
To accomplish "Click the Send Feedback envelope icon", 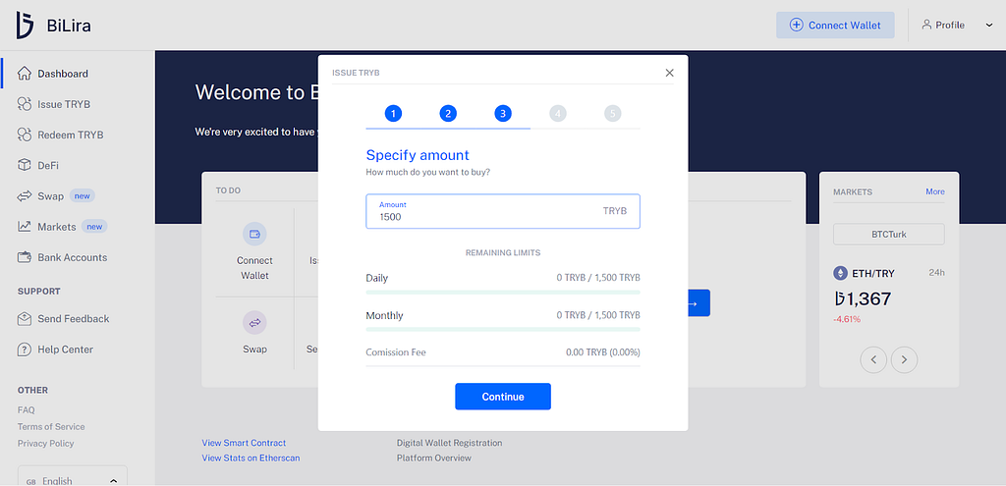I will (x=25, y=319).
